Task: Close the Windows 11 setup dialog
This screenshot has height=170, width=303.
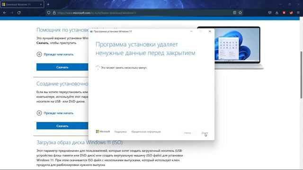Action: 210,31
